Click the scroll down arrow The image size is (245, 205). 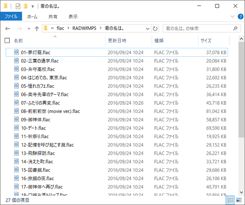[x=241, y=192]
